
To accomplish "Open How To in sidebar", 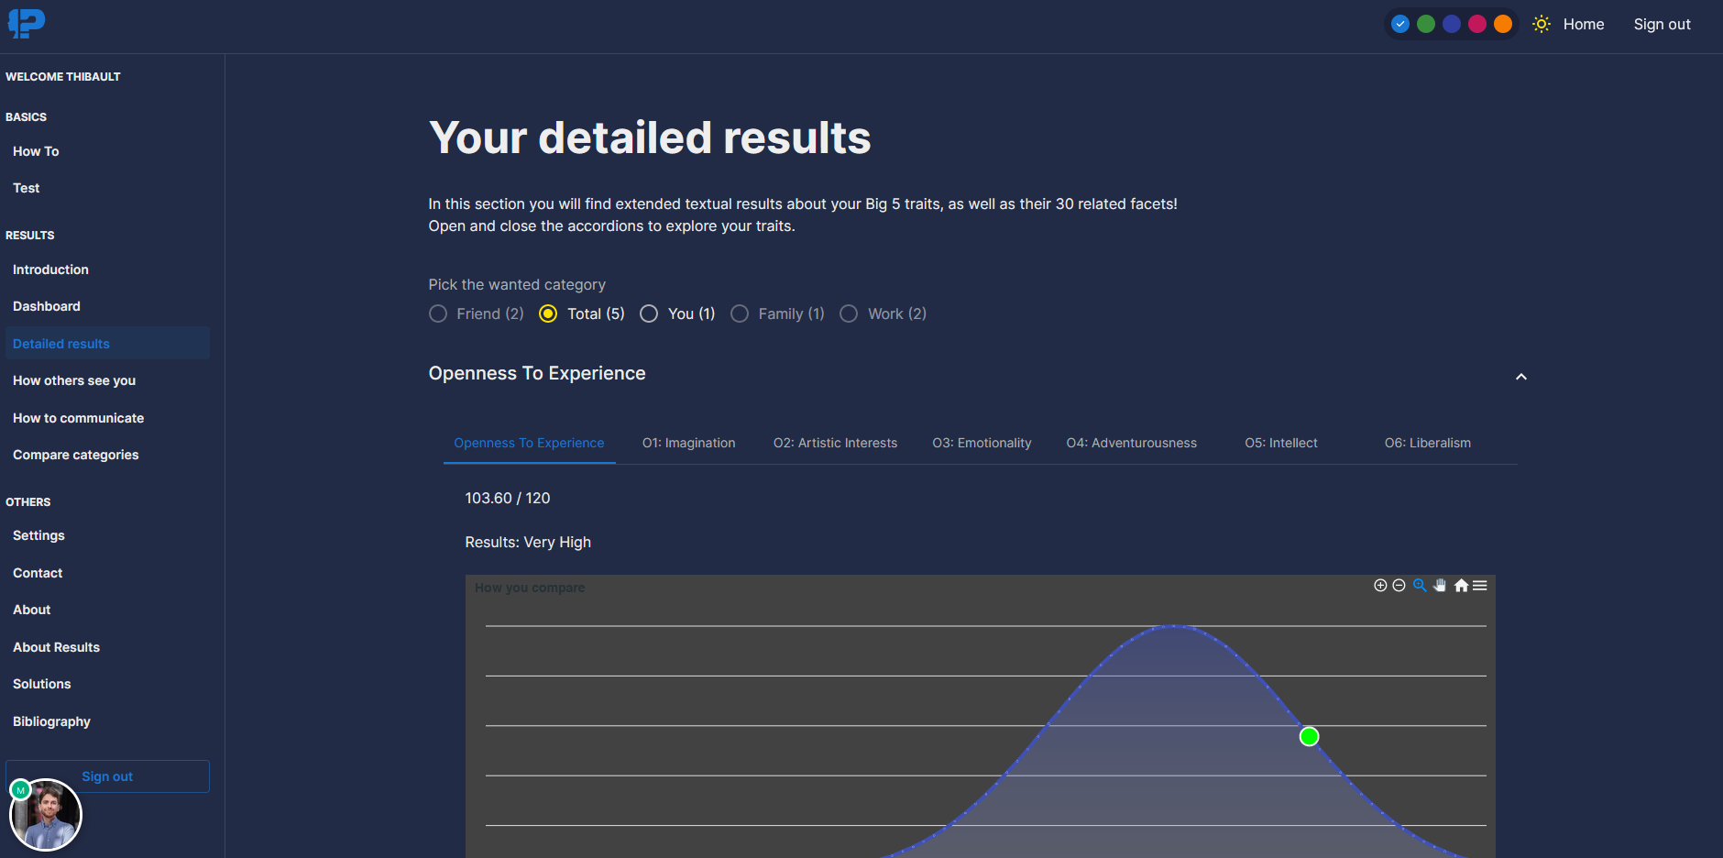I will (x=36, y=151).
